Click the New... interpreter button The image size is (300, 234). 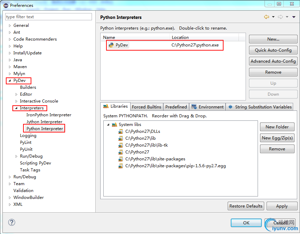tap(273, 39)
